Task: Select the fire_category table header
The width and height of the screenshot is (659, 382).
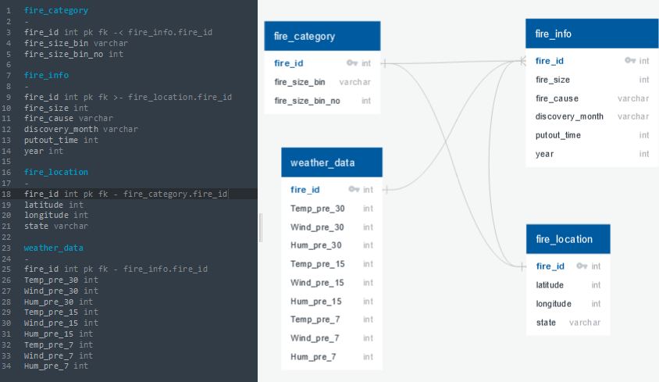Action: click(x=322, y=36)
